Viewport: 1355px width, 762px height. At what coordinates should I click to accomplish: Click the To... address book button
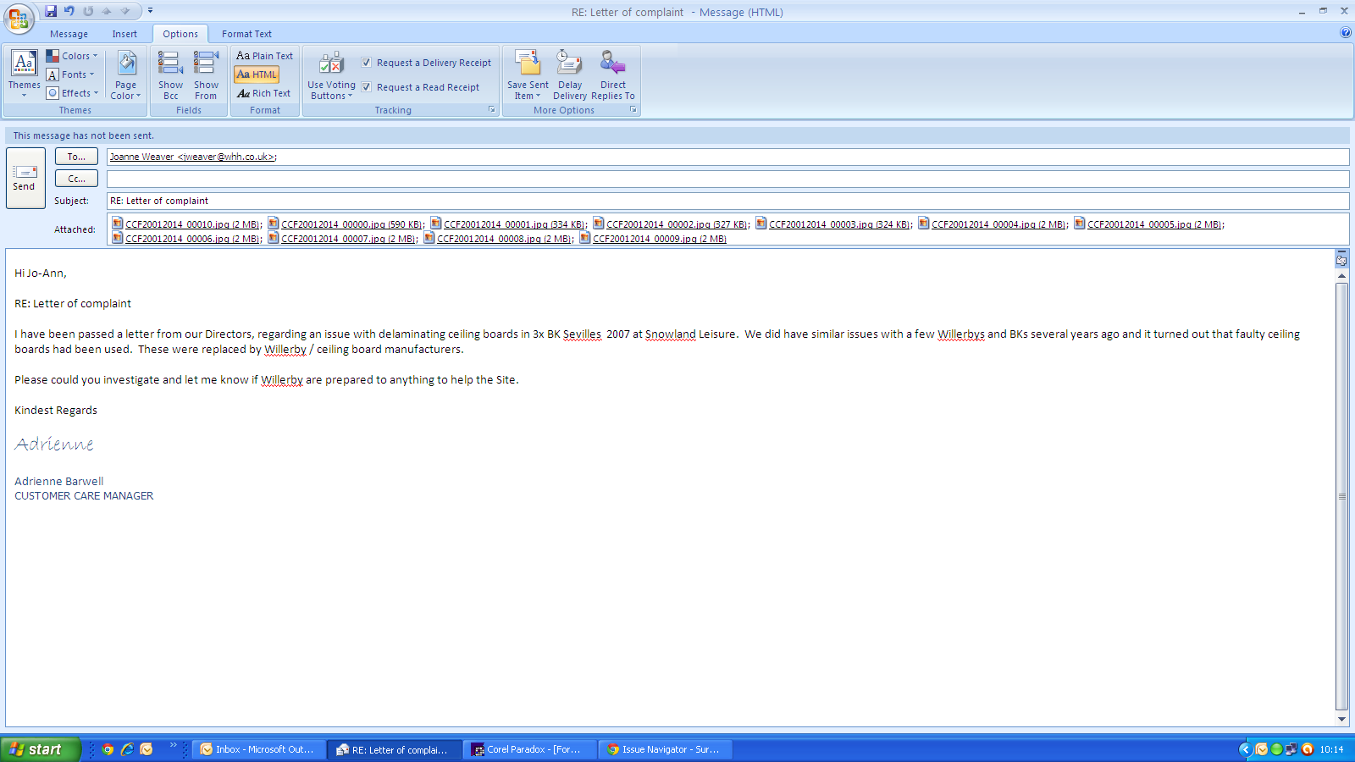[76, 157]
